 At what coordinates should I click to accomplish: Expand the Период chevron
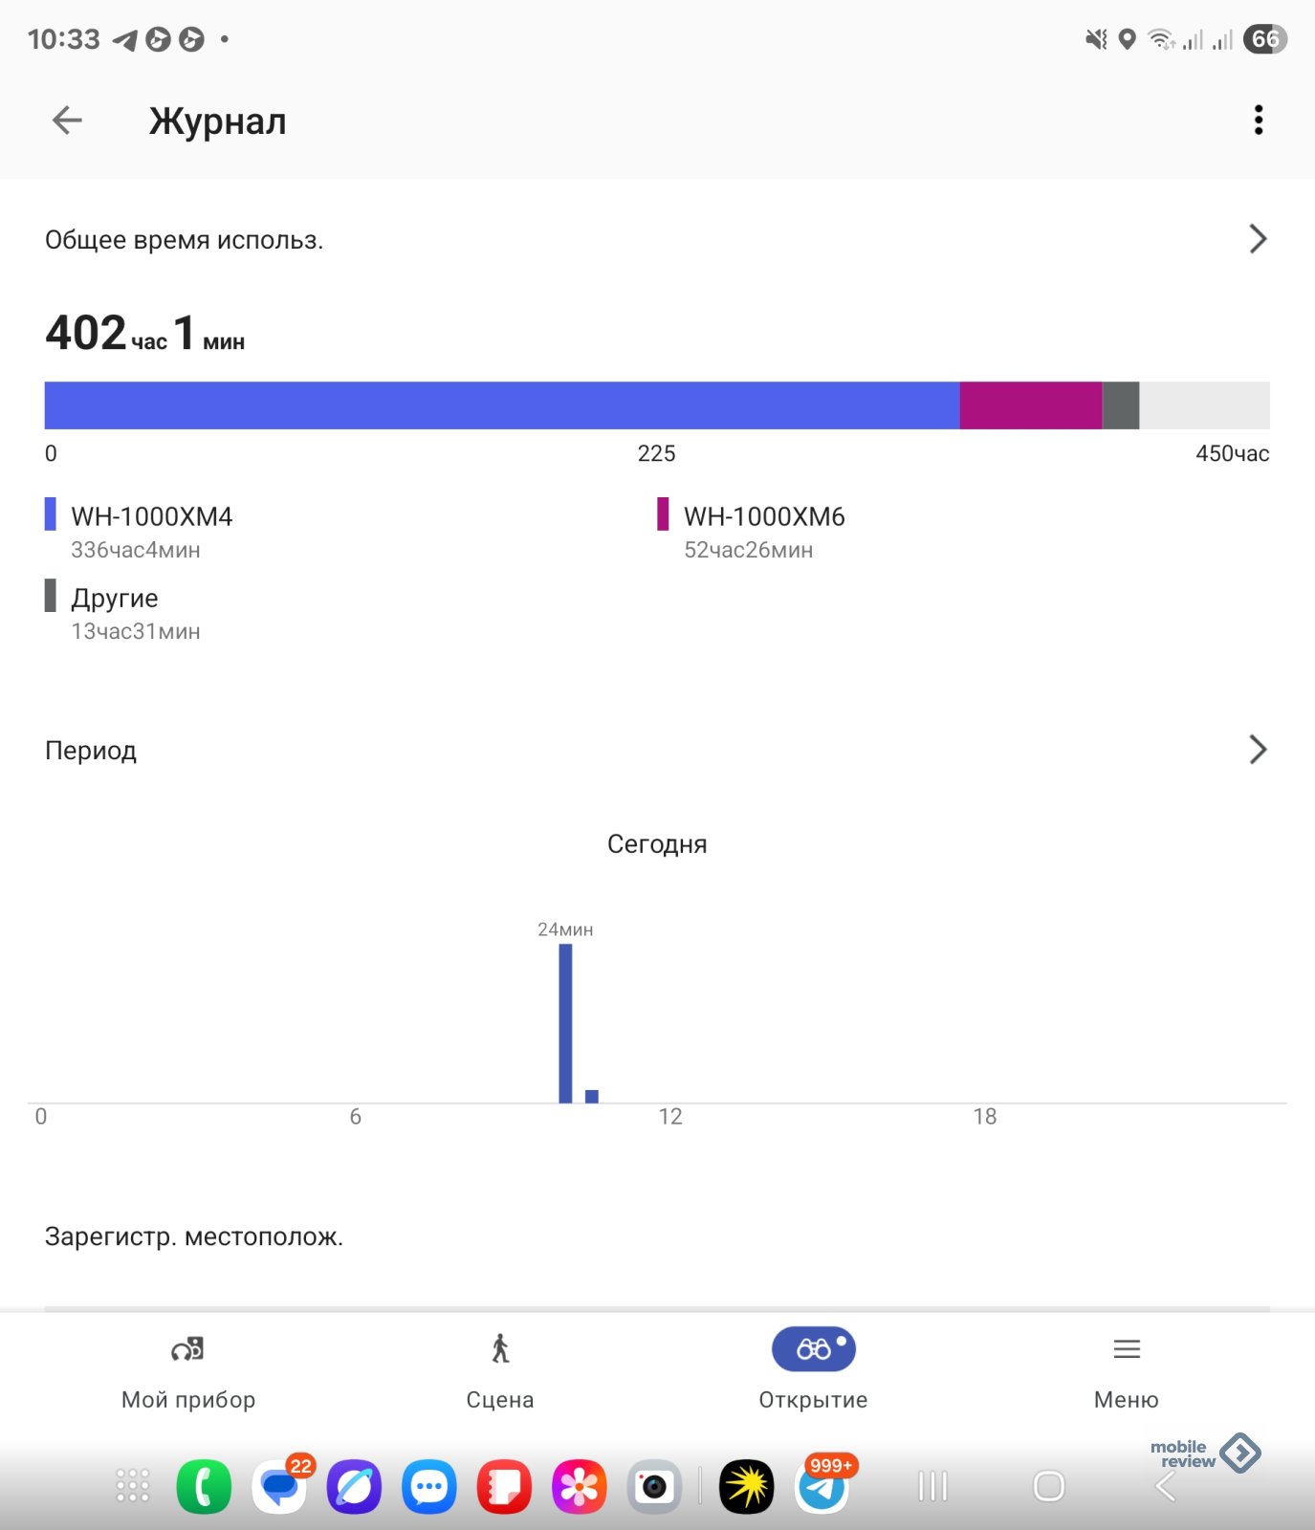[1257, 750]
